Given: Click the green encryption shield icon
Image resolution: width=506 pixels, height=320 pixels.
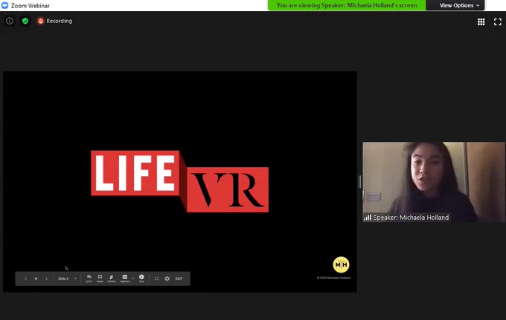Looking at the screenshot, I should pos(25,21).
